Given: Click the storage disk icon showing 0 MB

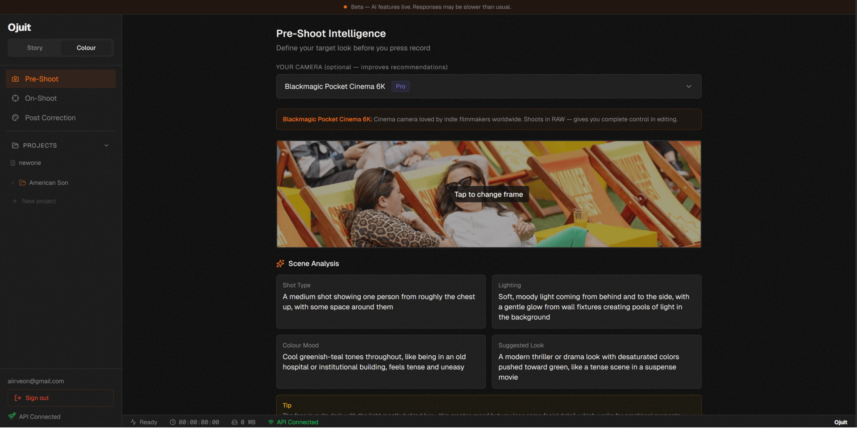Looking at the screenshot, I should click(234, 422).
